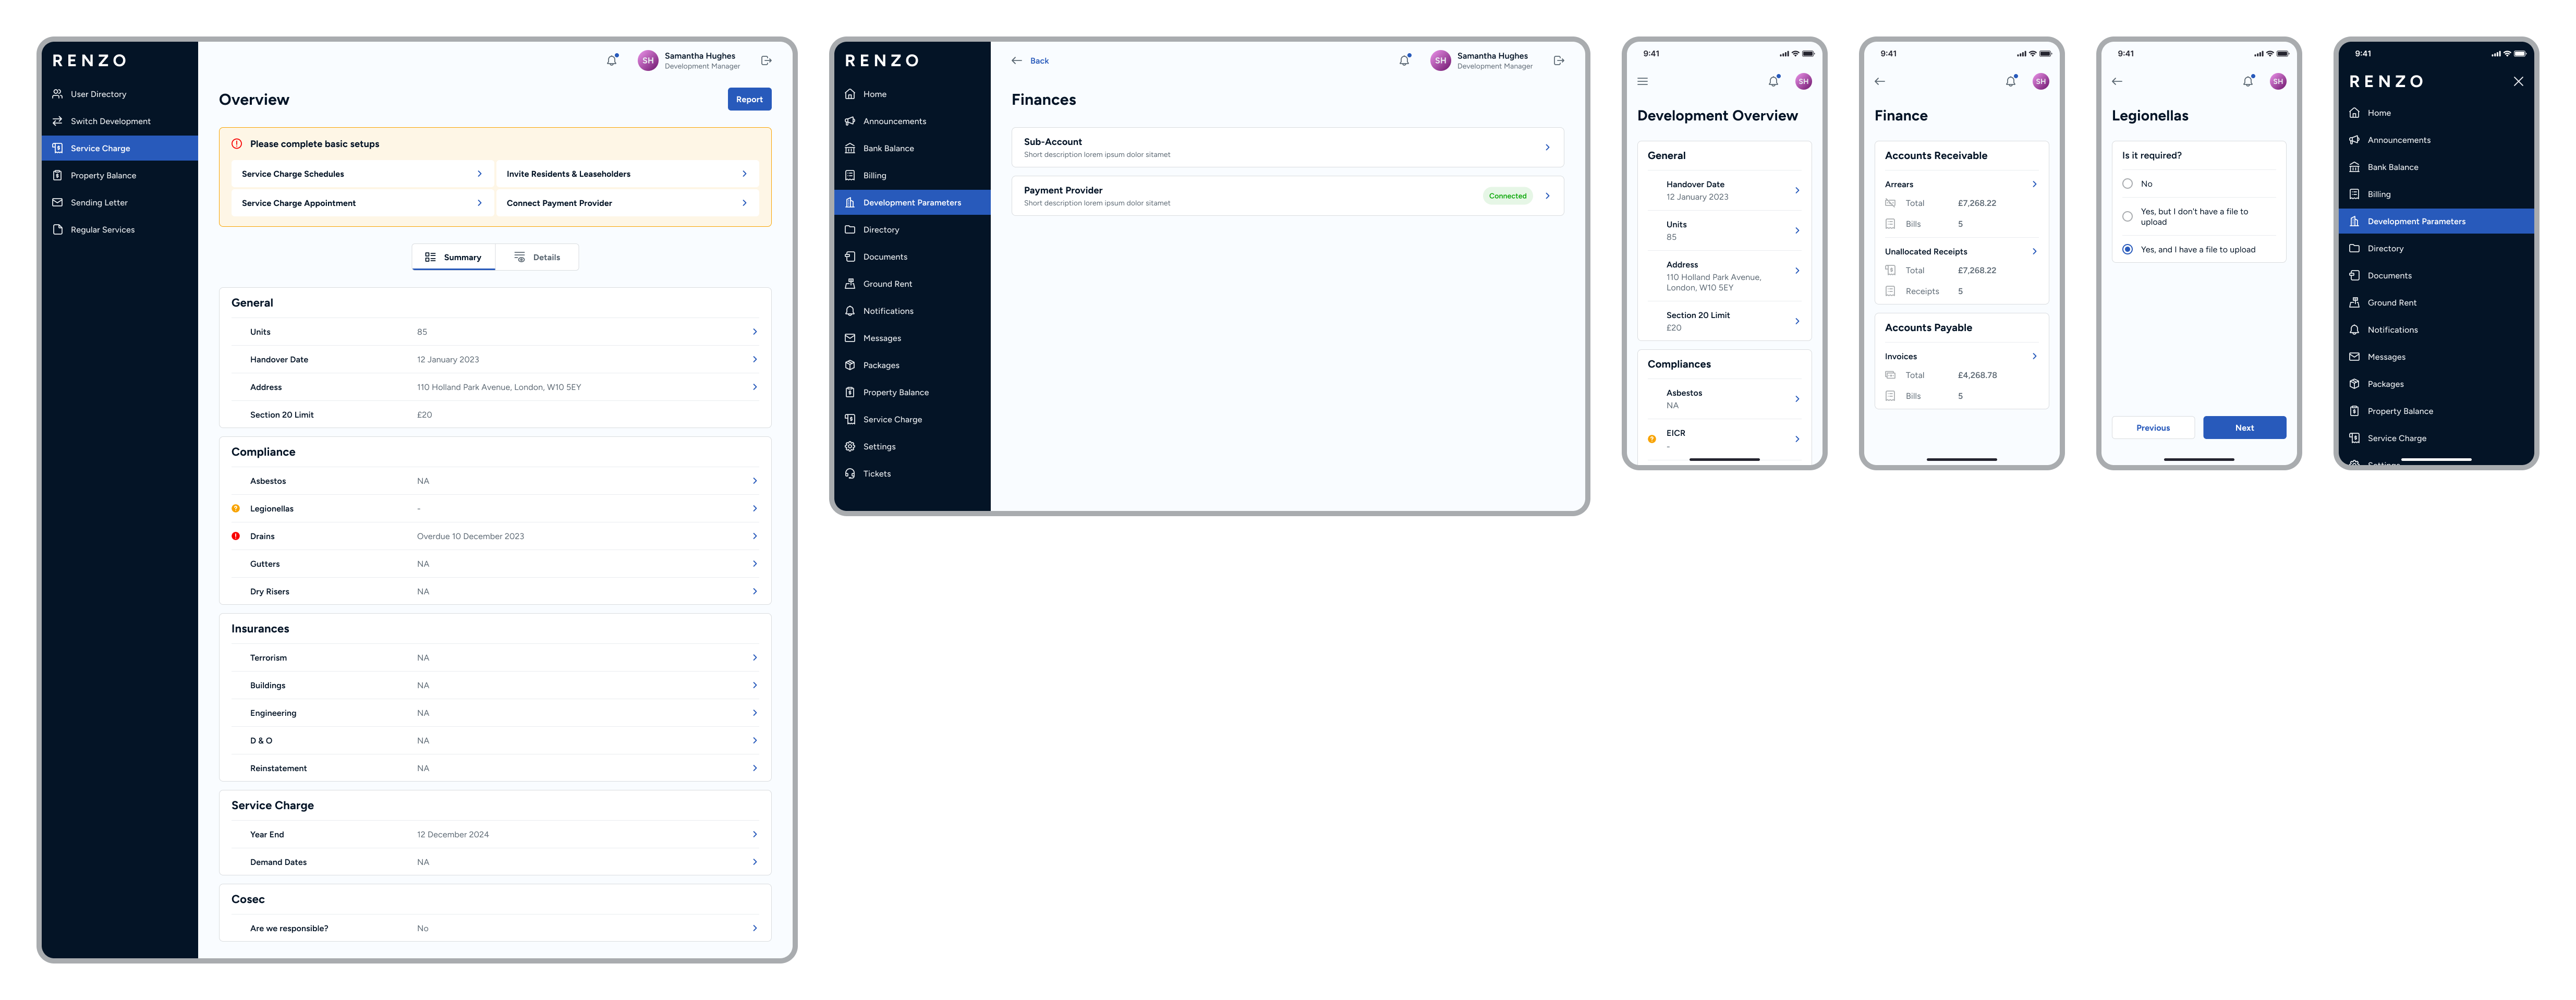Open Sending Letter in the Overview sidebar
The image size is (2576, 1000).
point(99,203)
